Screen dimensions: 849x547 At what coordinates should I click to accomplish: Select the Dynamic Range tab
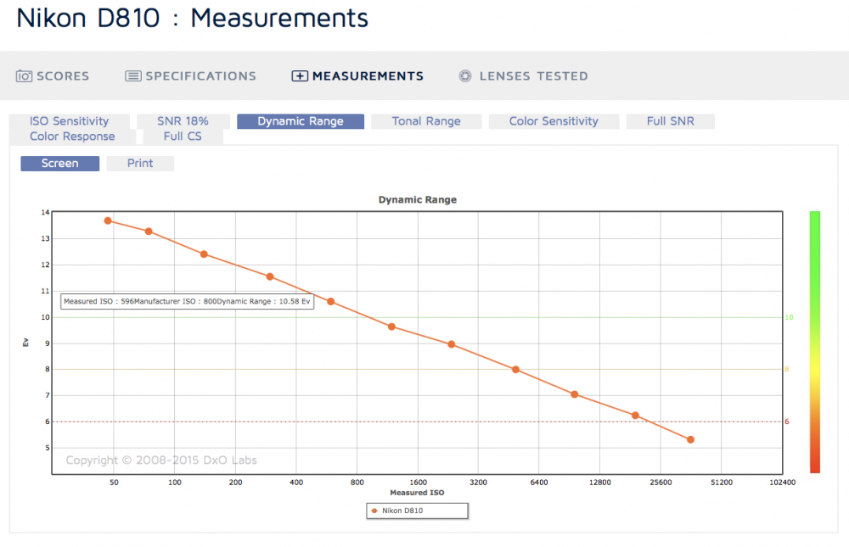point(301,121)
